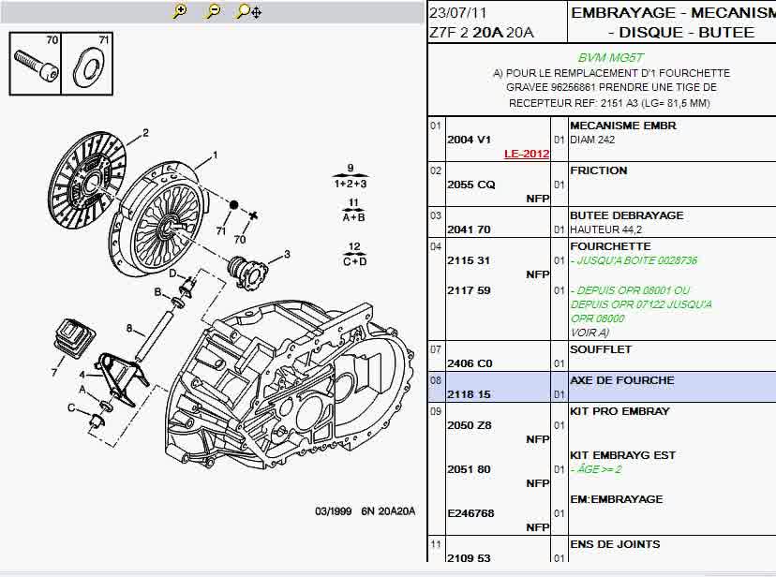The height and width of the screenshot is (577, 776).
Task: Open the red LE-2012 link
Action: pyautogui.click(x=527, y=154)
